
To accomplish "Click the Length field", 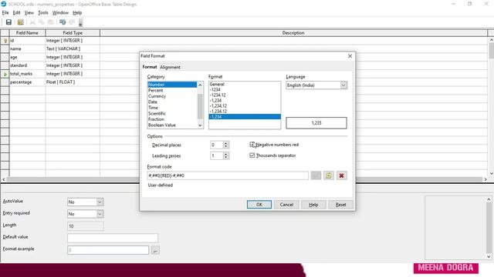I will pyautogui.click(x=86, y=226).
